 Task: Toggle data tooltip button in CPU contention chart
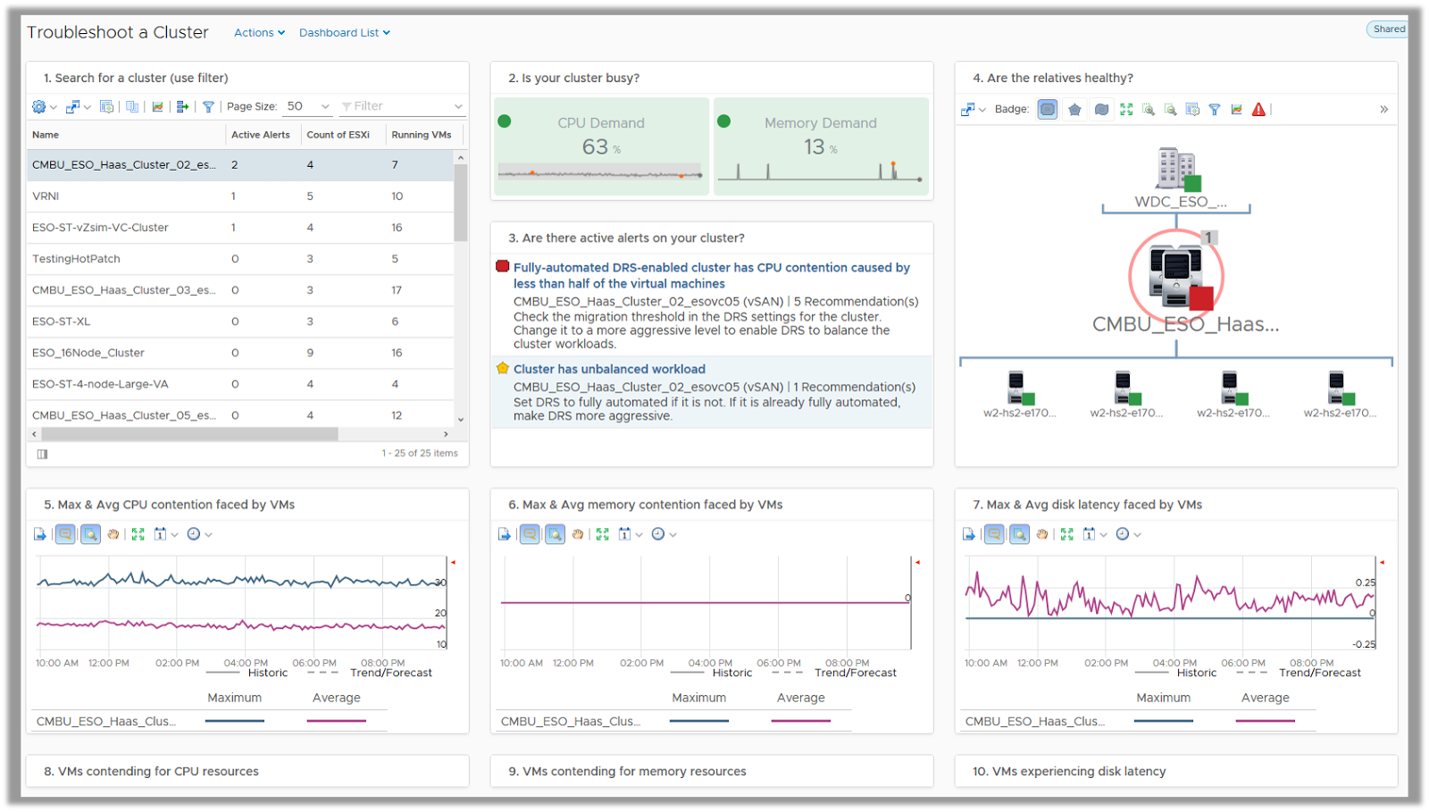coord(65,534)
